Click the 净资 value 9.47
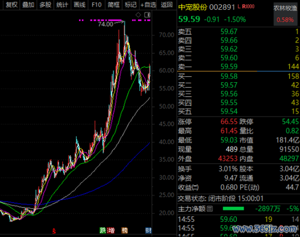 coord(231,178)
